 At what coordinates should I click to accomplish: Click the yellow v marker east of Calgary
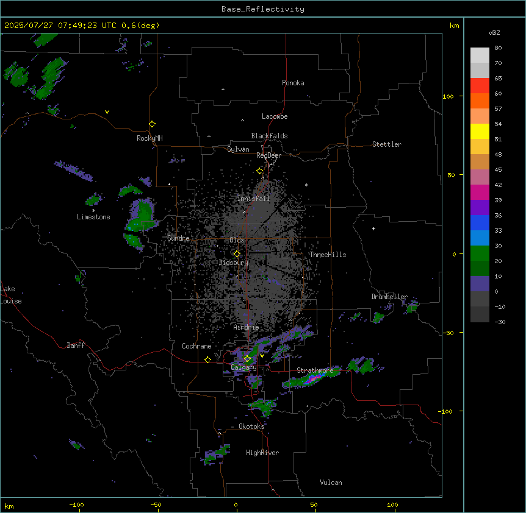(262, 356)
